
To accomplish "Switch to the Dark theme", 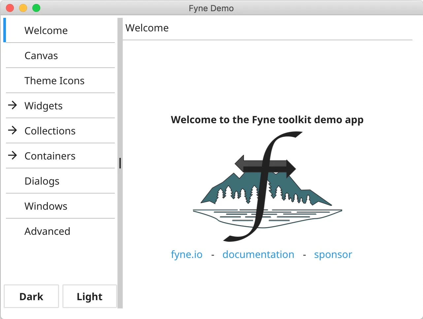I will coord(31,296).
